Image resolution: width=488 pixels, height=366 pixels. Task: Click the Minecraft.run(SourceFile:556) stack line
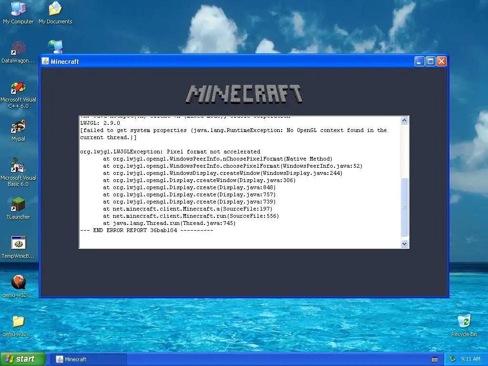tap(191, 216)
